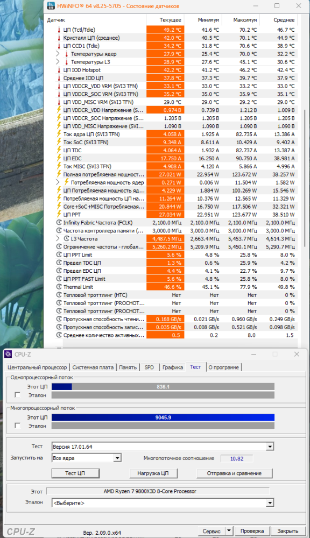310x538 pixels.
Task: Click clock icon of Infinity Fabric Частота
Action: (59, 223)
